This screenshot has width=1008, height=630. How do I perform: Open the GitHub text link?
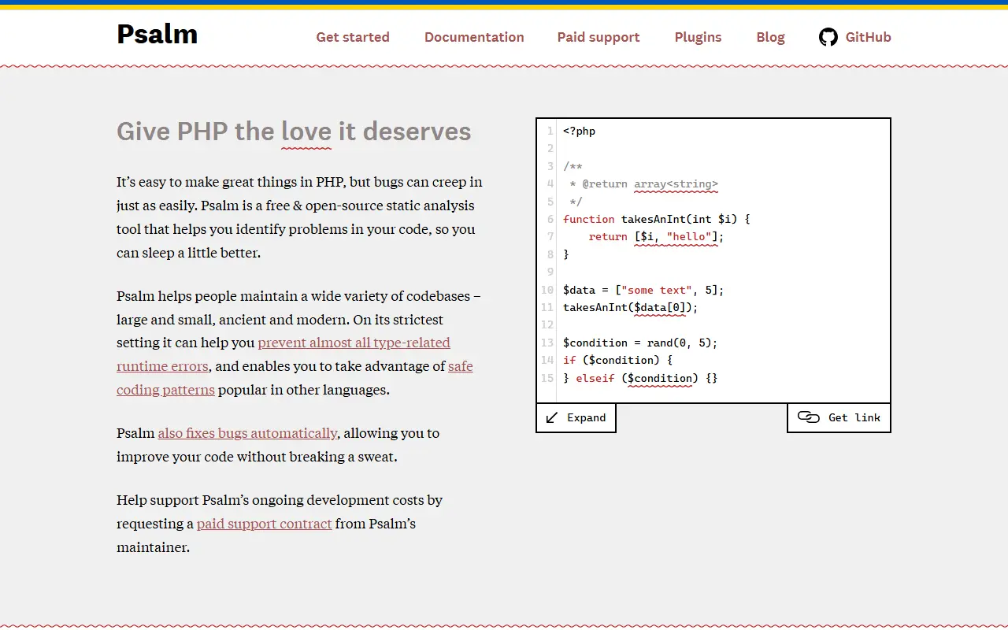click(869, 37)
